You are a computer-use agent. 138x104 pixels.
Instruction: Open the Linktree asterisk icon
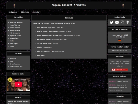click(x=128, y=22)
